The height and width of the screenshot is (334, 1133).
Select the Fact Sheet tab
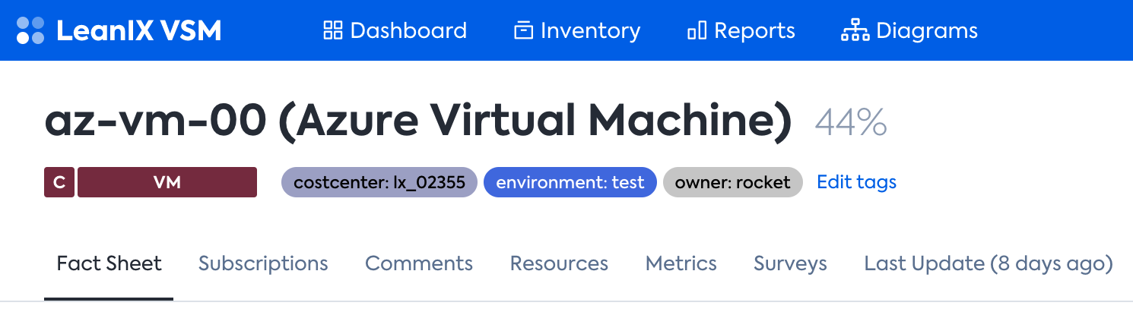pos(109,263)
